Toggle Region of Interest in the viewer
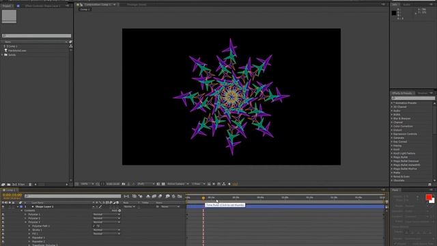The image size is (437, 246). (x=158, y=184)
